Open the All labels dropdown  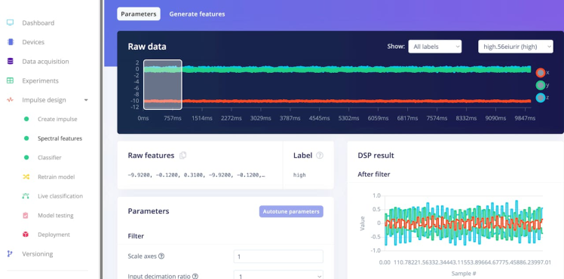[x=435, y=47]
